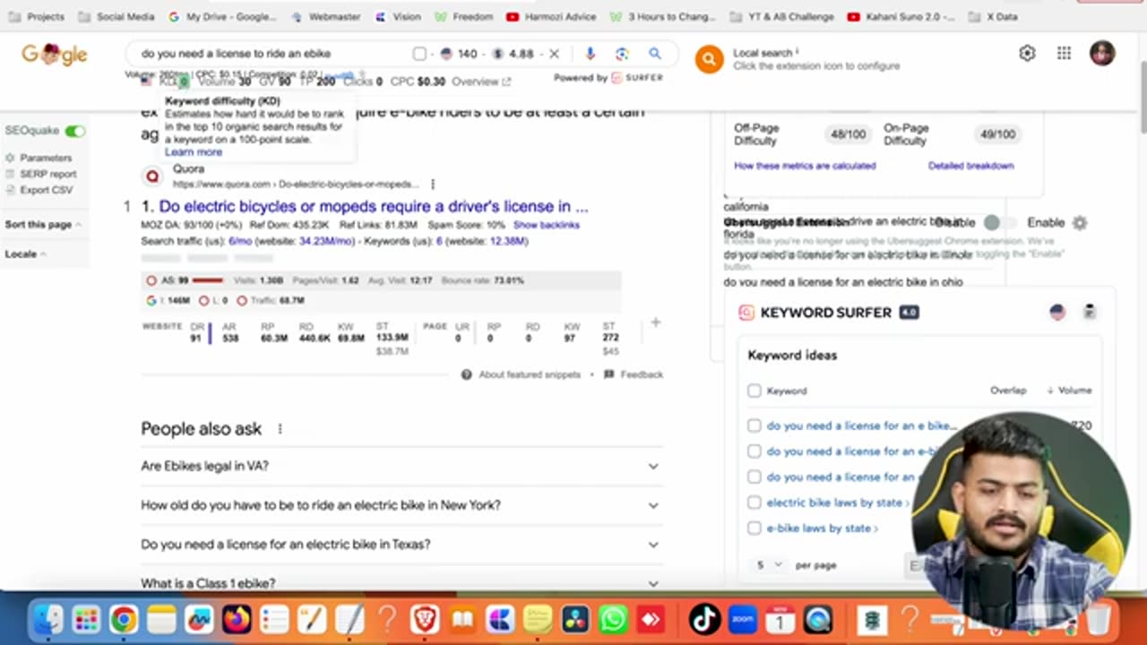Open Firefox from the dock
The width and height of the screenshot is (1147, 645).
click(237, 619)
